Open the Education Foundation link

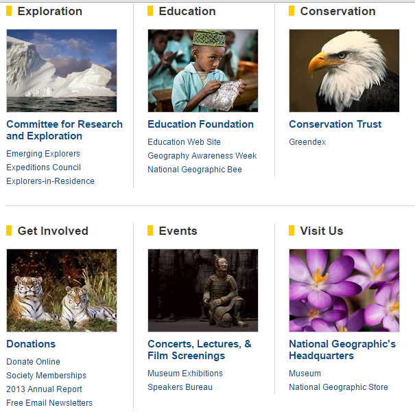200,124
